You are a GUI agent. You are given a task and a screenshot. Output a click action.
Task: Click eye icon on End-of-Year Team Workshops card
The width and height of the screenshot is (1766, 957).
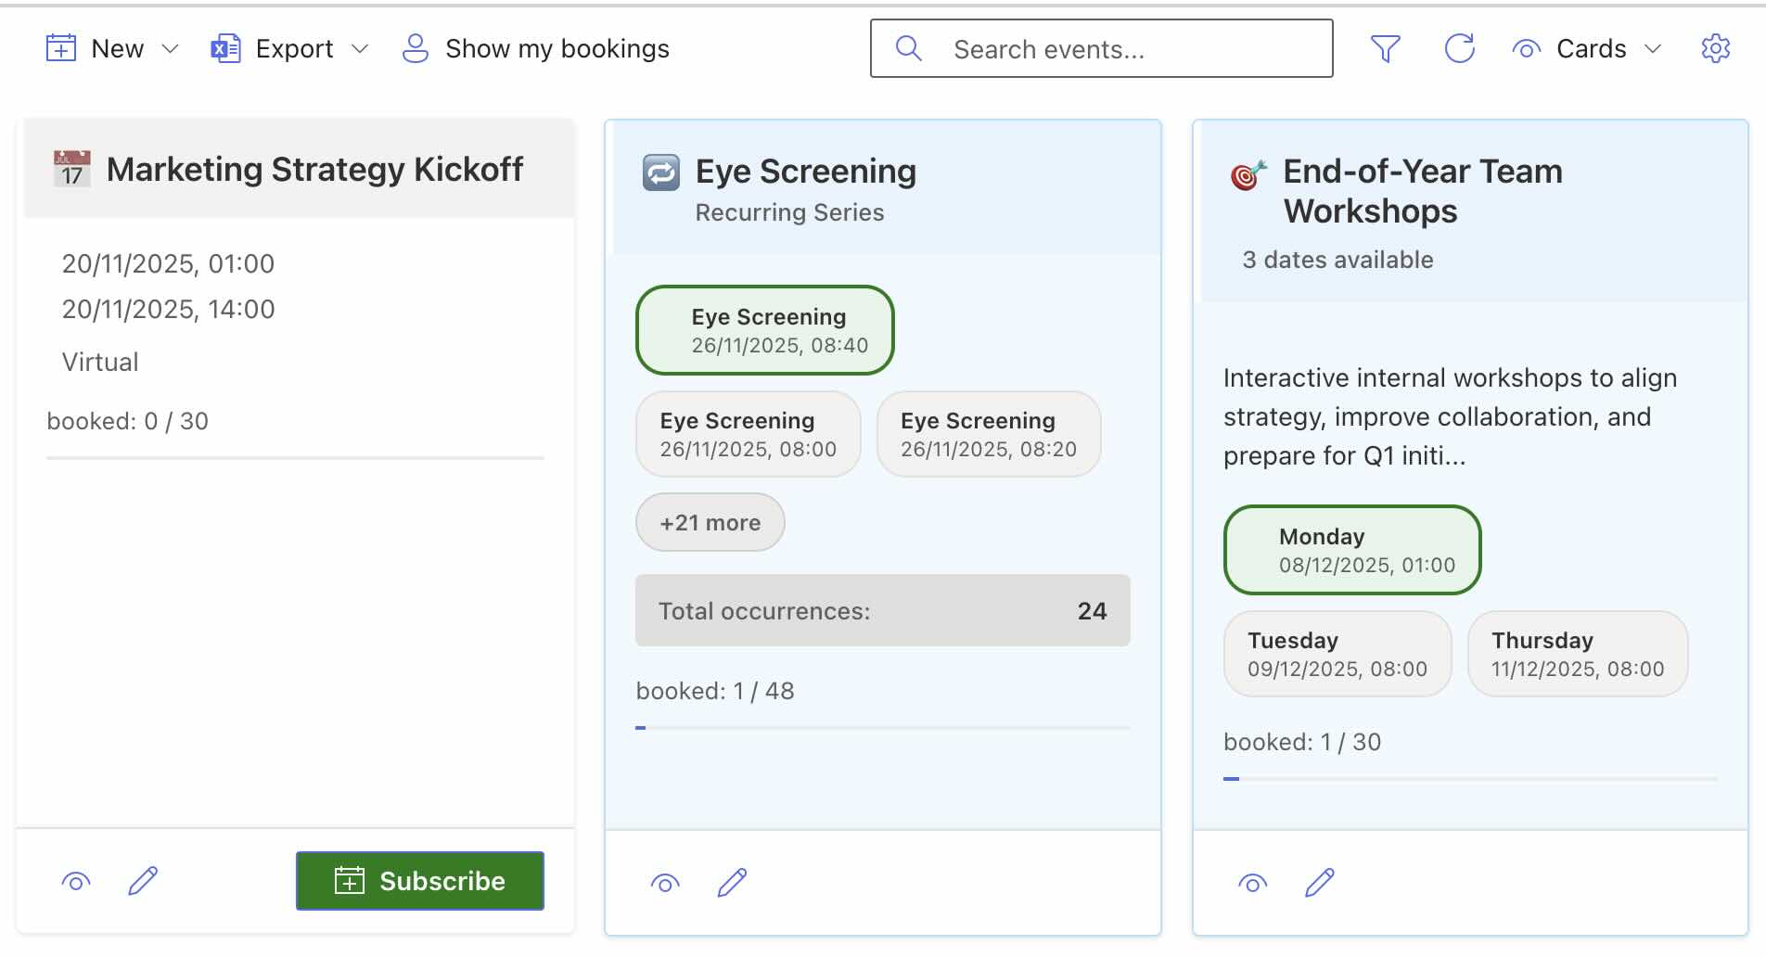coord(1252,883)
